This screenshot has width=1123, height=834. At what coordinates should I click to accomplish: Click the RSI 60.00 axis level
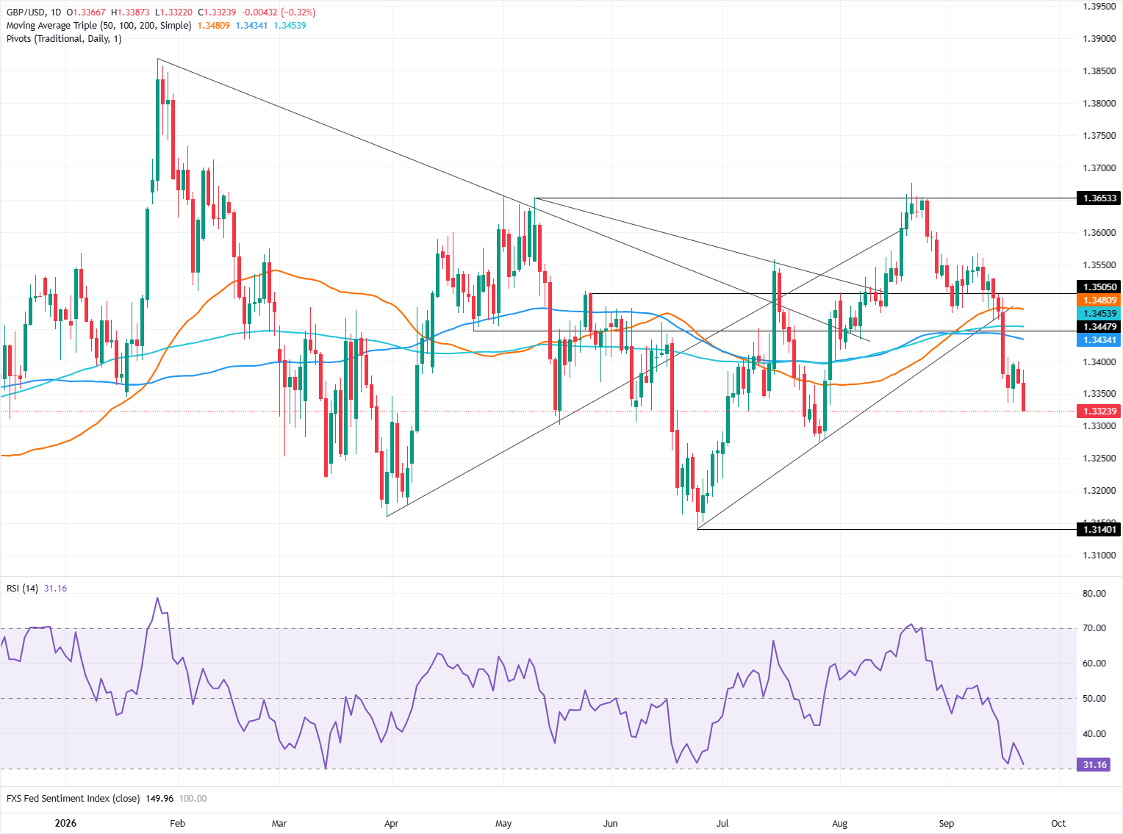click(1094, 664)
